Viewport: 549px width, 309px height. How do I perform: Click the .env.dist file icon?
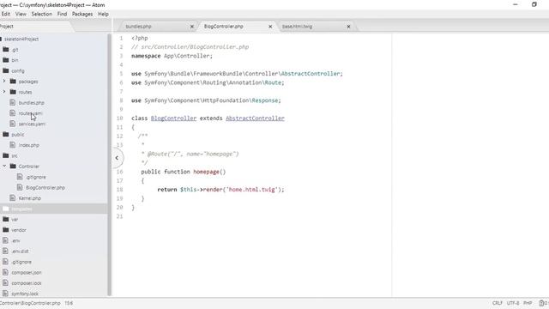coord(5,251)
